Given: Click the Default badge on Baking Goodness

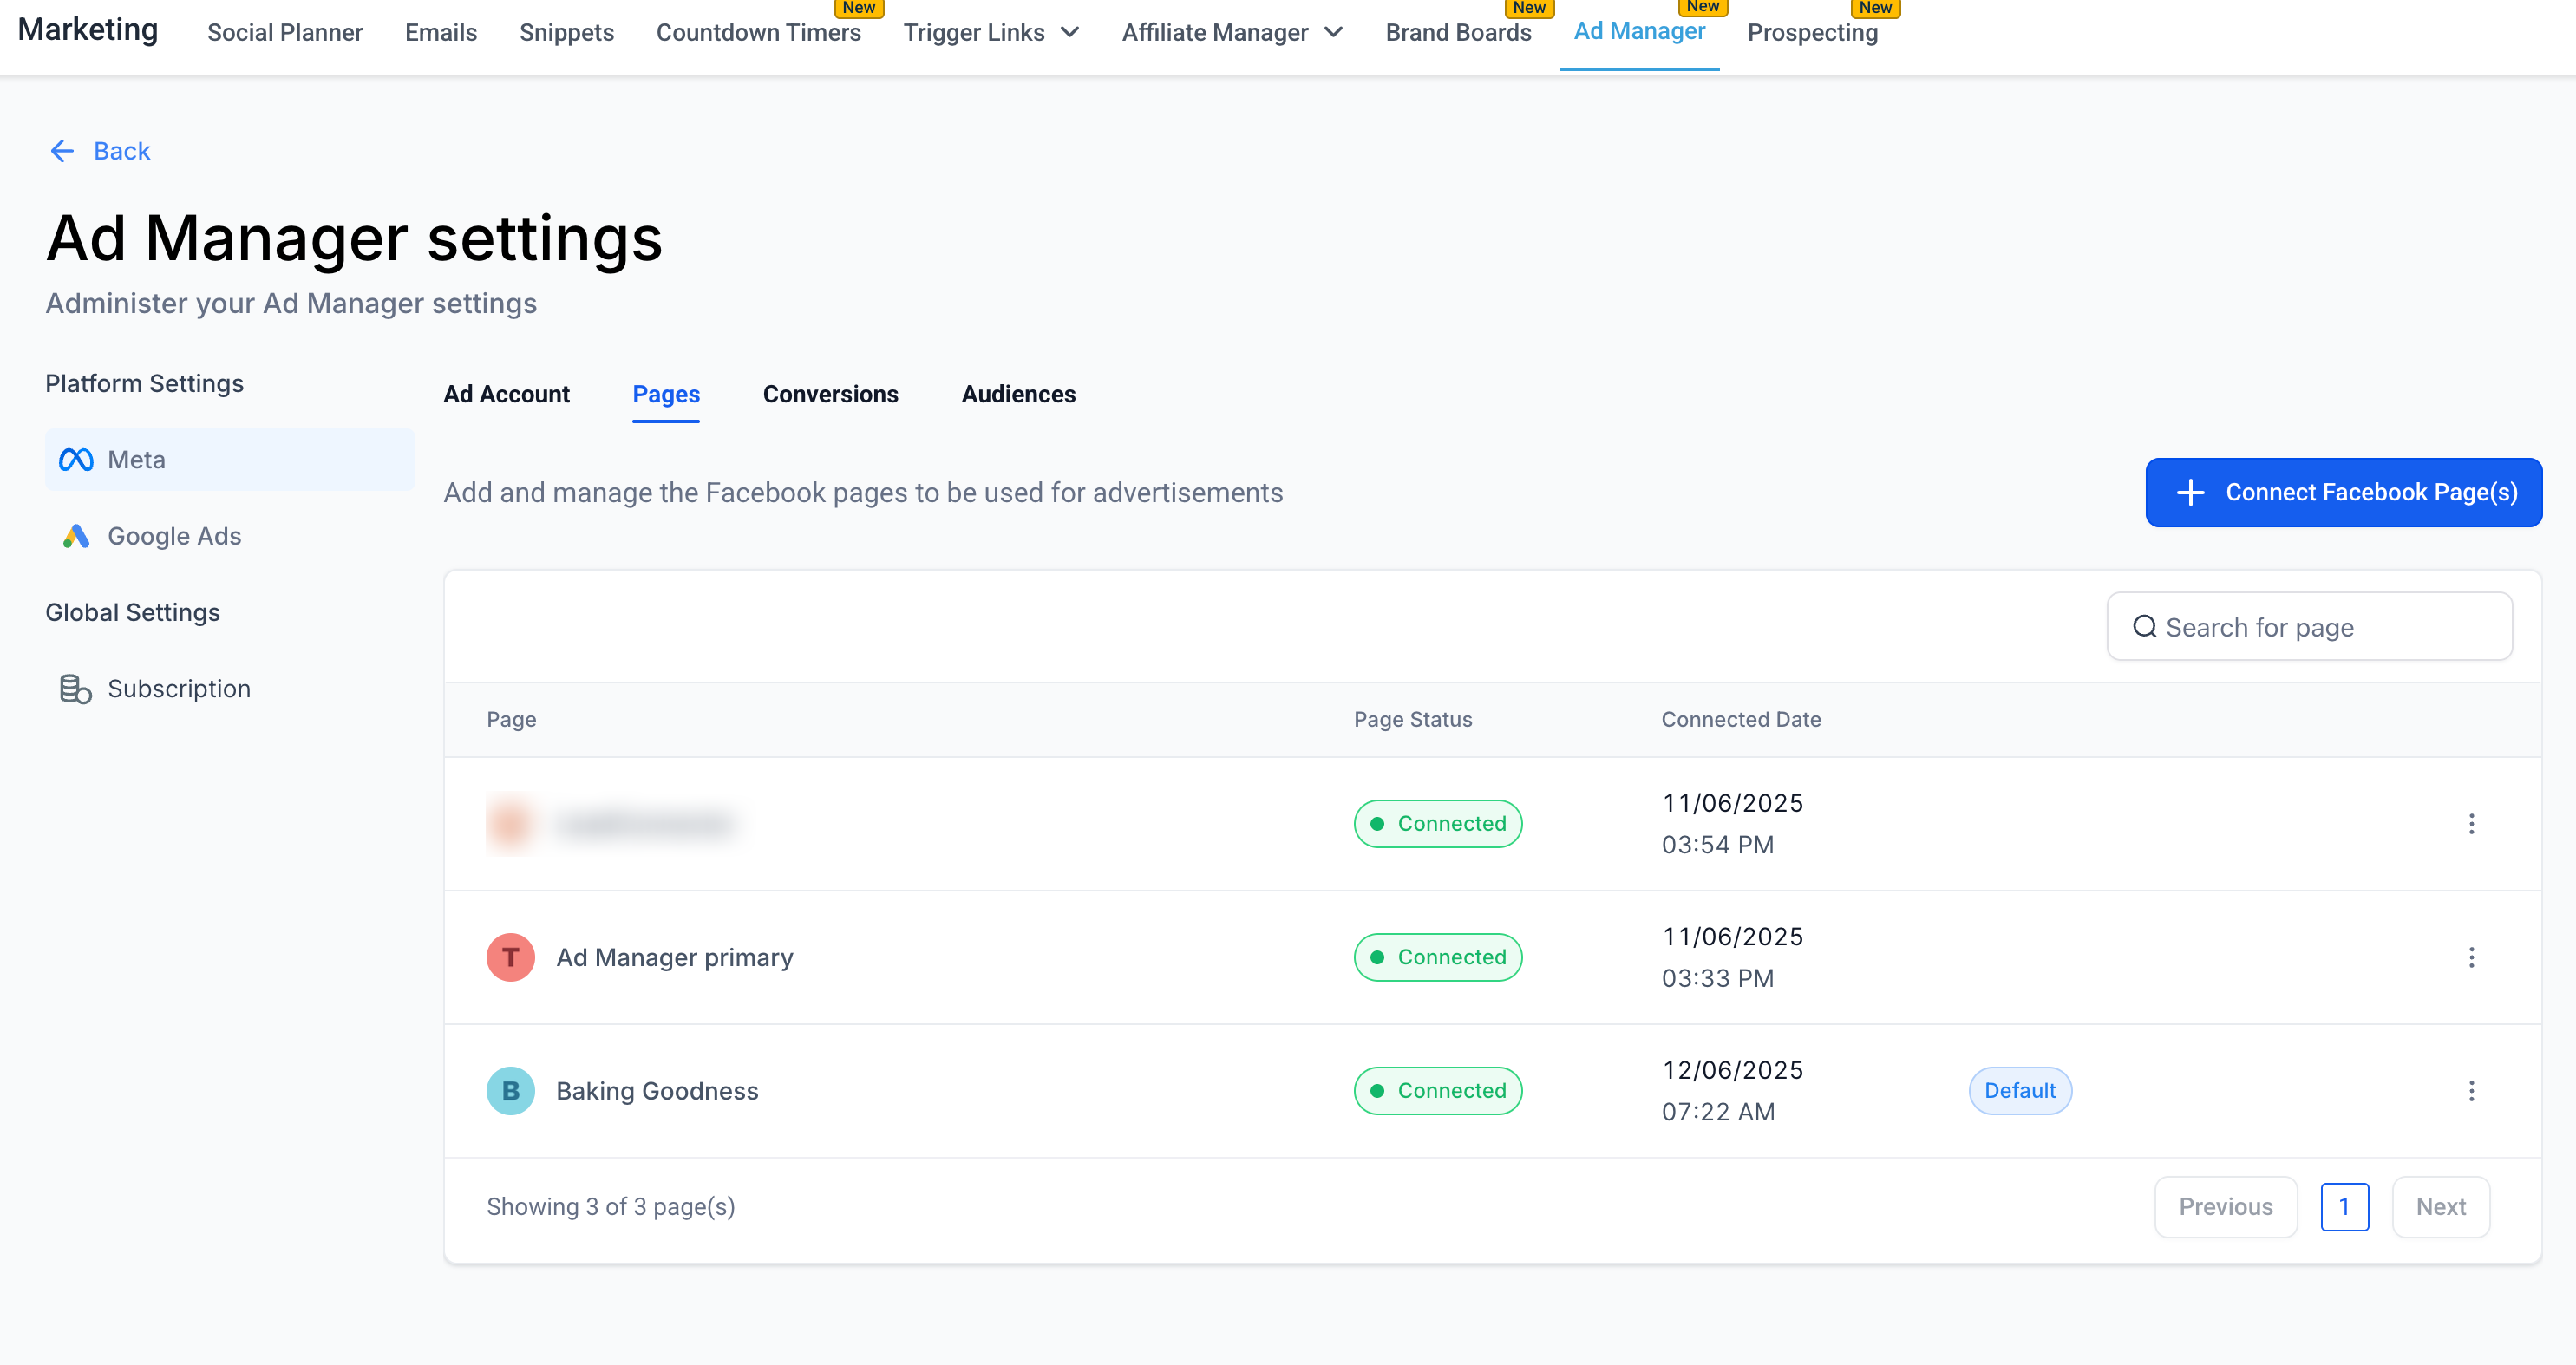Looking at the screenshot, I should tap(2019, 1091).
